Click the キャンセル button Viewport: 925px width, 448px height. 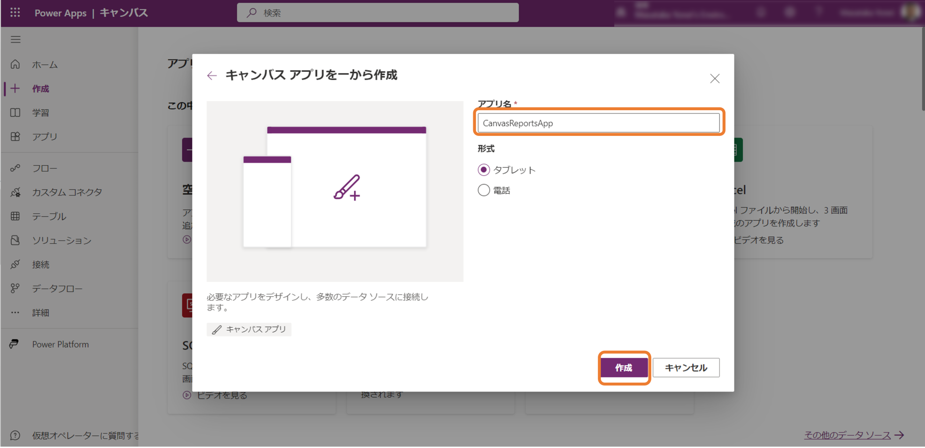click(x=686, y=368)
